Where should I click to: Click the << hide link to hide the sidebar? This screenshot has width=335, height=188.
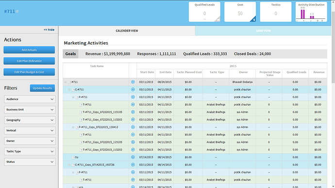click(49, 30)
